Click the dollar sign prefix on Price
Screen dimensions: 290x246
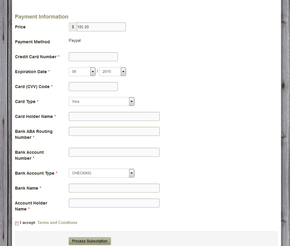(x=73, y=27)
